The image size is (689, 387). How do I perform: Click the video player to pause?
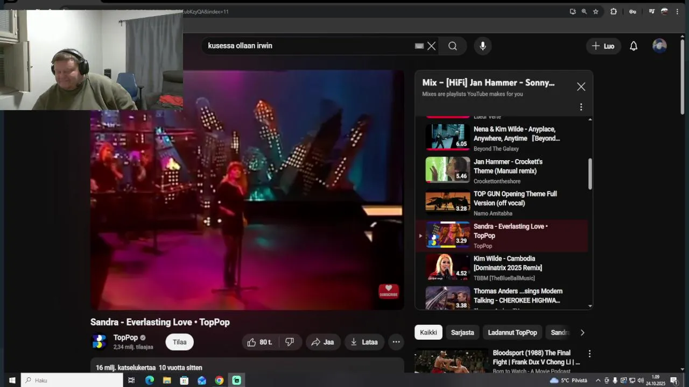coord(247,190)
